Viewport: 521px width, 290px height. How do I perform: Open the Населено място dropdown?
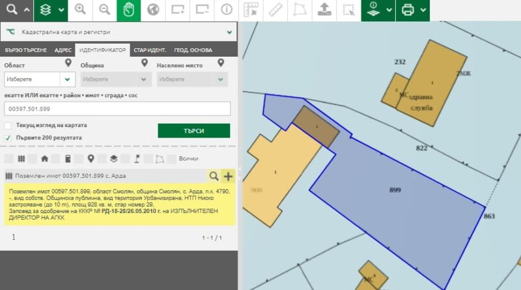click(192, 80)
